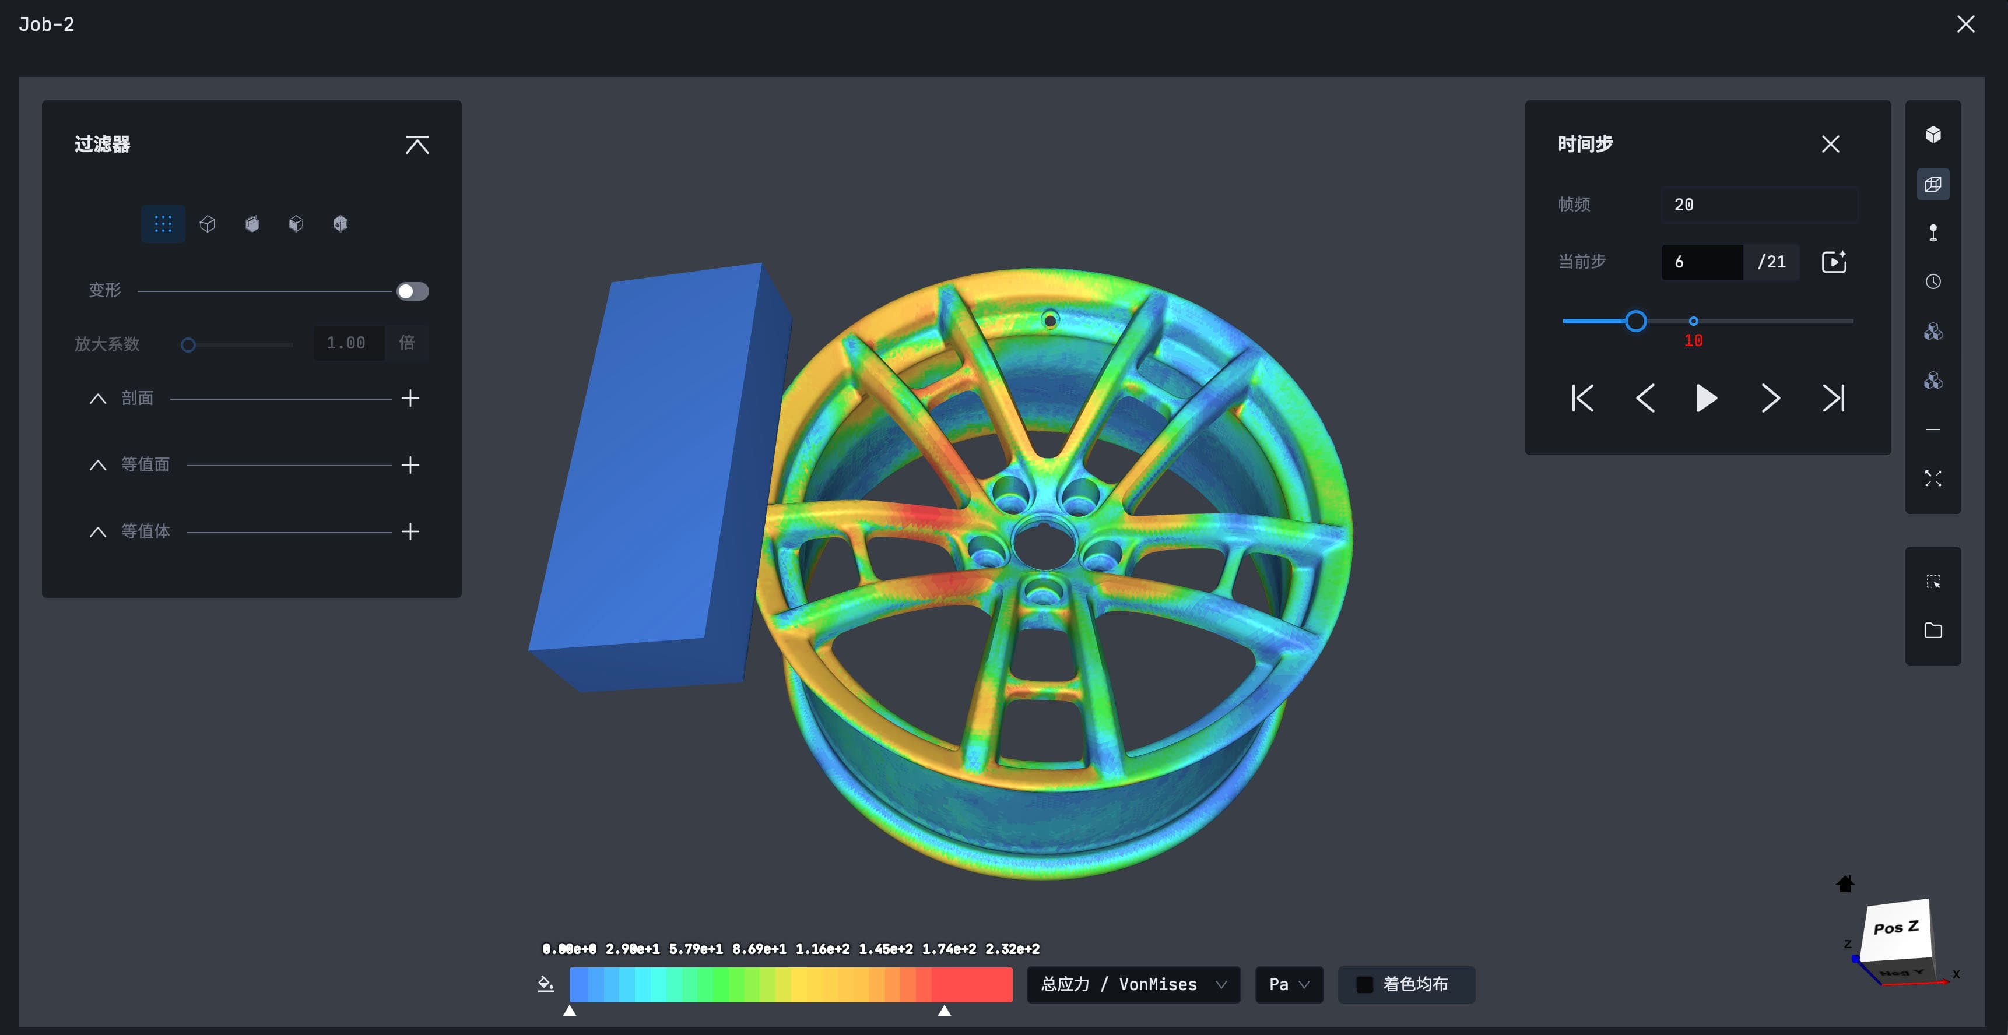This screenshot has width=2008, height=1035.
Task: Select the wireframe cube display icon
Action: tap(208, 224)
